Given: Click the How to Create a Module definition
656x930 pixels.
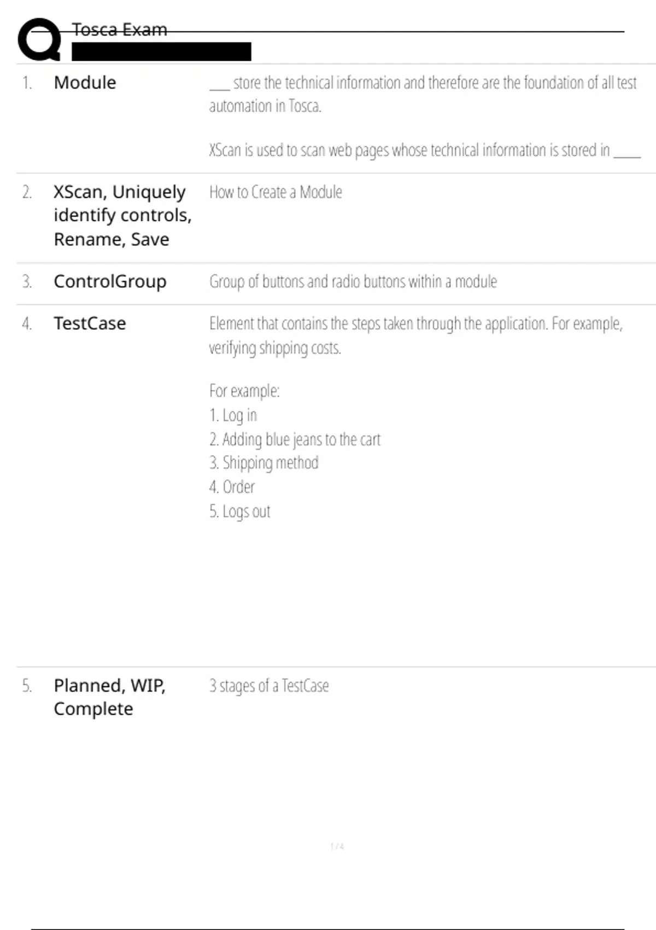Looking at the screenshot, I should coord(276,192).
